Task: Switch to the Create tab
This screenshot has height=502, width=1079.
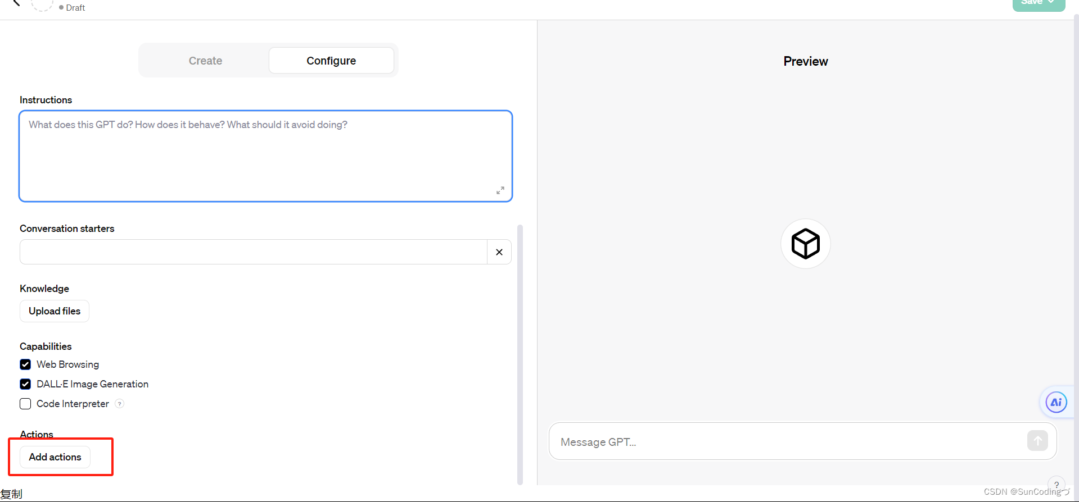Action: click(205, 60)
